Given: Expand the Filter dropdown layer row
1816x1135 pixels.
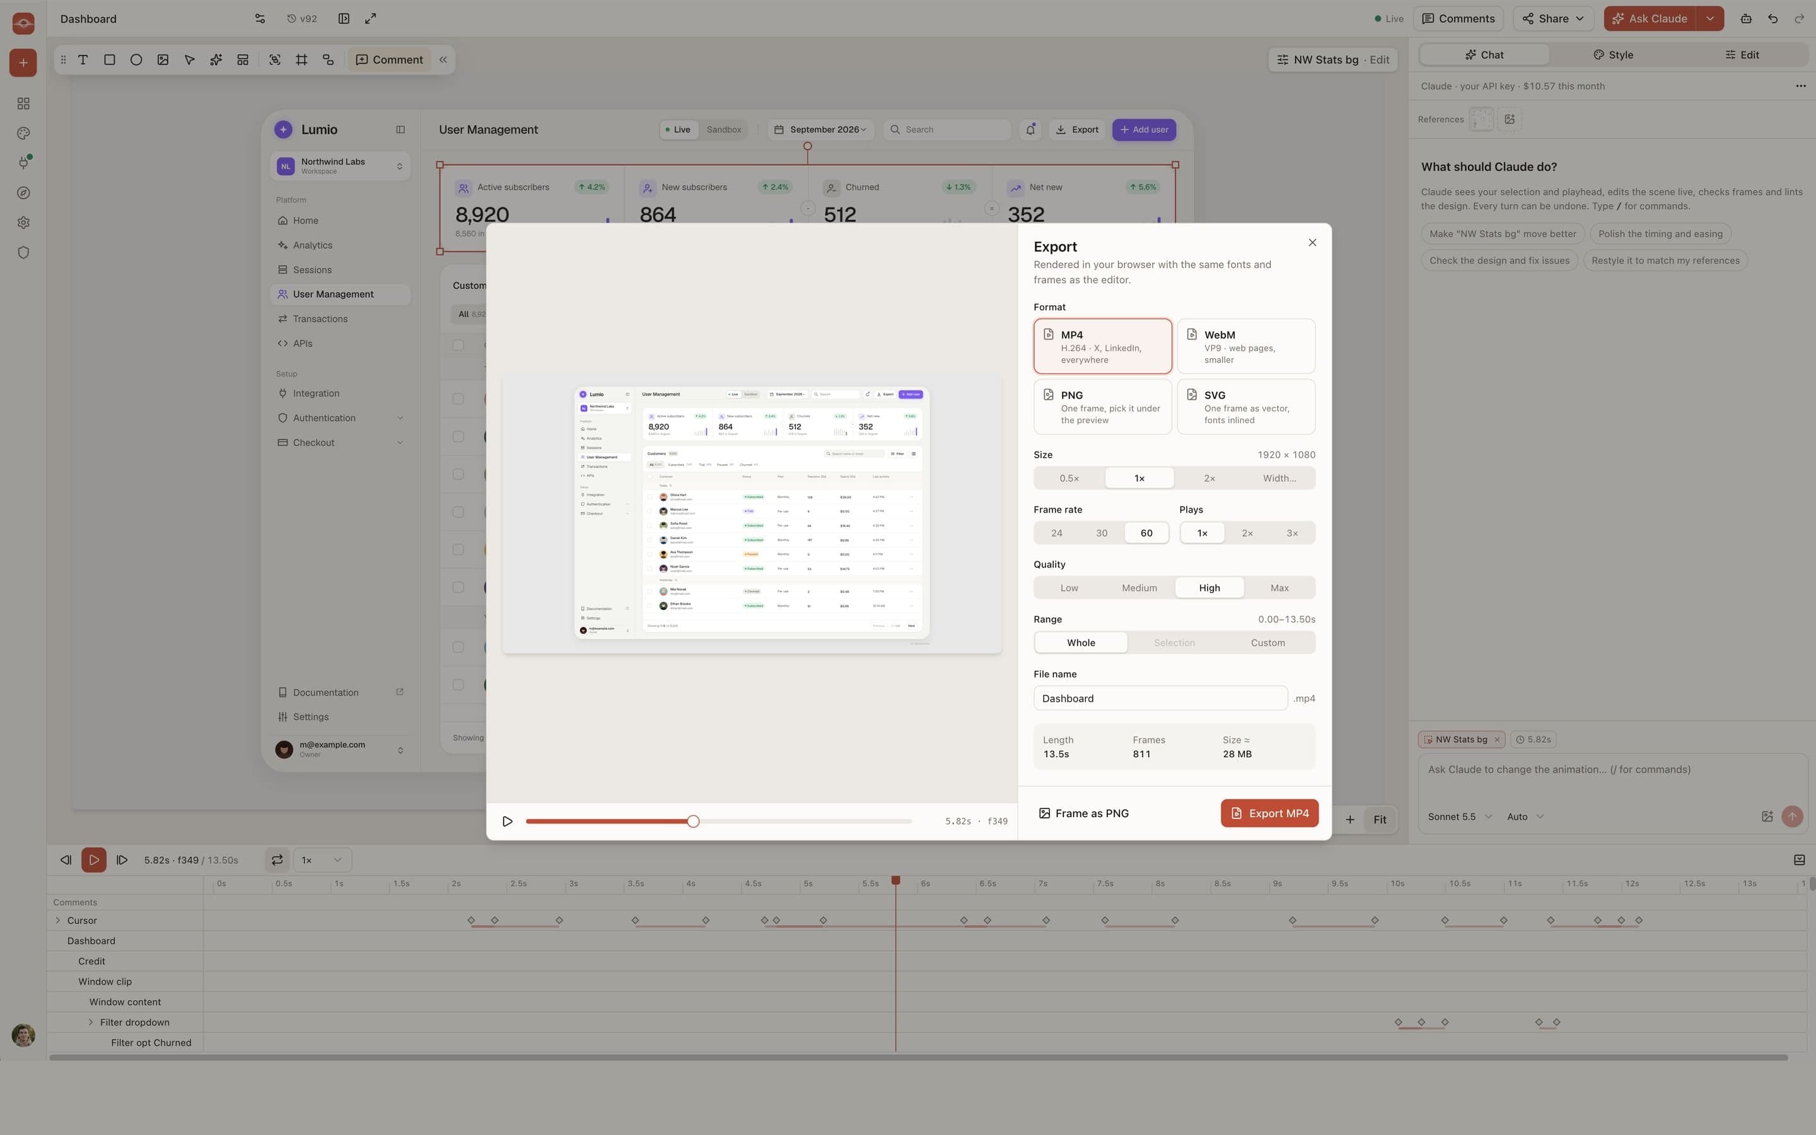Looking at the screenshot, I should click(x=91, y=1022).
